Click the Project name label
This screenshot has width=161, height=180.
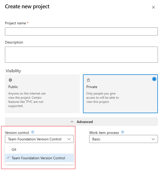(x=15, y=23)
